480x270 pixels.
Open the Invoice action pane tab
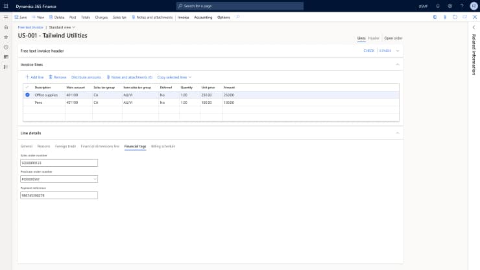(x=183, y=18)
